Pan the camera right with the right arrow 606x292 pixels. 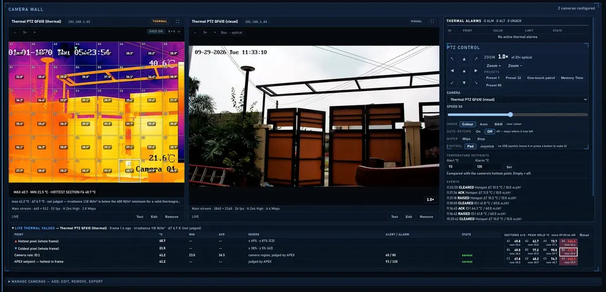coord(476,71)
